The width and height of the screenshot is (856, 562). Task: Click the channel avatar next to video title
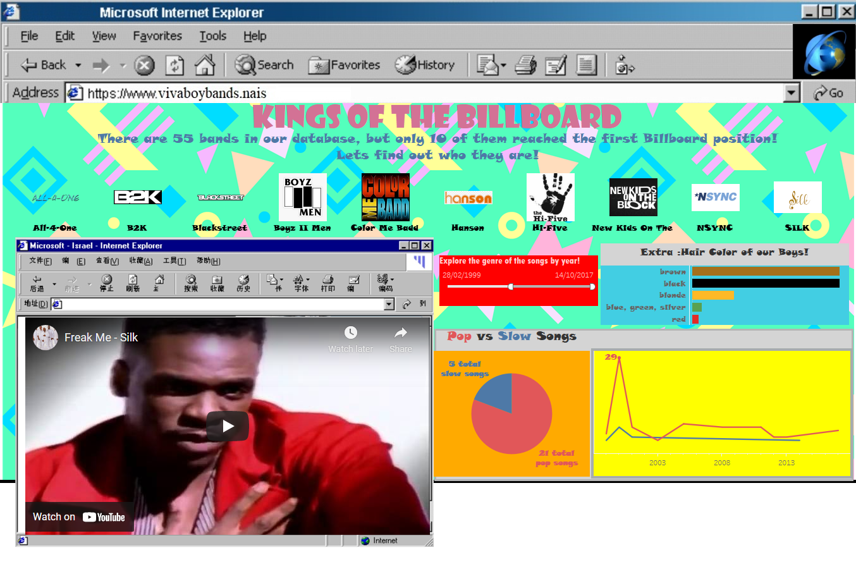[46, 338]
